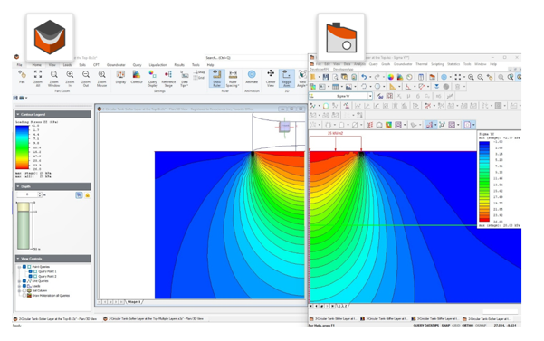
Task: Open Contour settings in the ribbon
Action: (137, 77)
